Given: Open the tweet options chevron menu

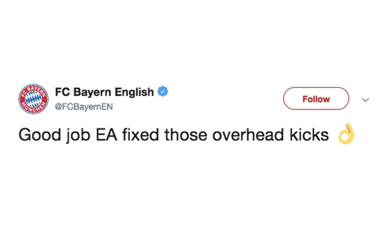Looking at the screenshot, I should [365, 100].
